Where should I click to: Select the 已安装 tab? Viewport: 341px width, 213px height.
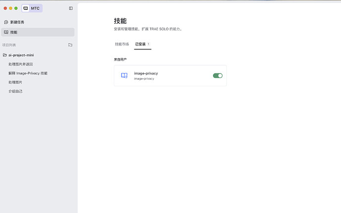click(x=143, y=44)
